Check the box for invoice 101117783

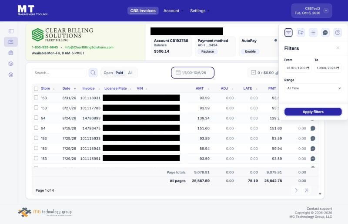pyautogui.click(x=36, y=108)
